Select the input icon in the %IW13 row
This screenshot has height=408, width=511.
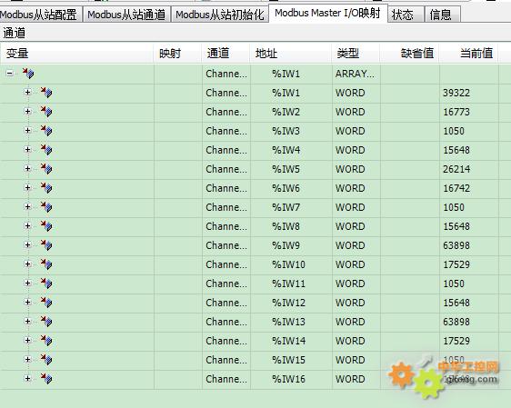click(46, 322)
